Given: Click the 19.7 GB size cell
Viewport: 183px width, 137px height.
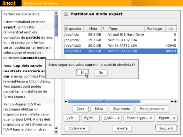Looking at the screenshot, I should click(x=94, y=40).
